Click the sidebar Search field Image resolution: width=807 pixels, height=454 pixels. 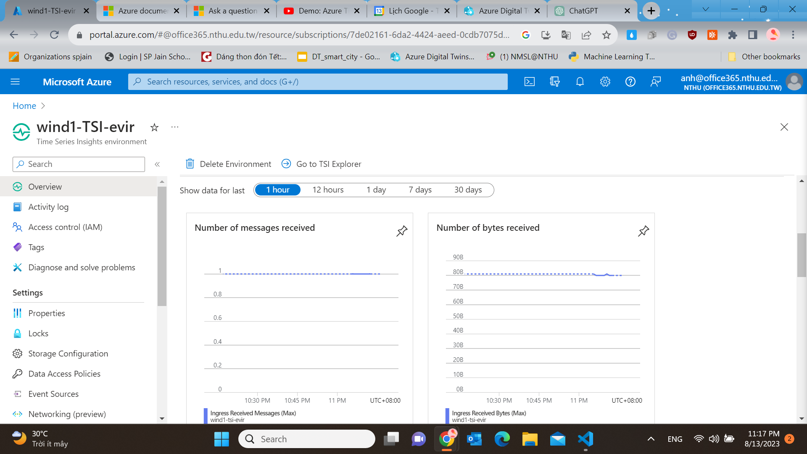pyautogui.click(x=79, y=164)
